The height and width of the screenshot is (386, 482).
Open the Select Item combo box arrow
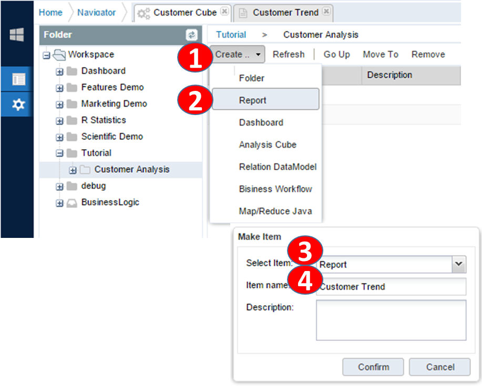click(x=459, y=265)
